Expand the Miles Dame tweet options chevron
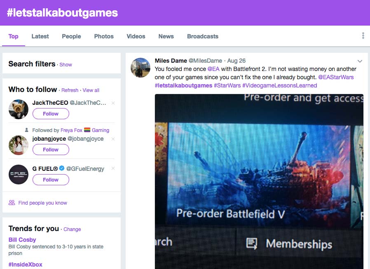The image size is (370, 269). (360, 61)
